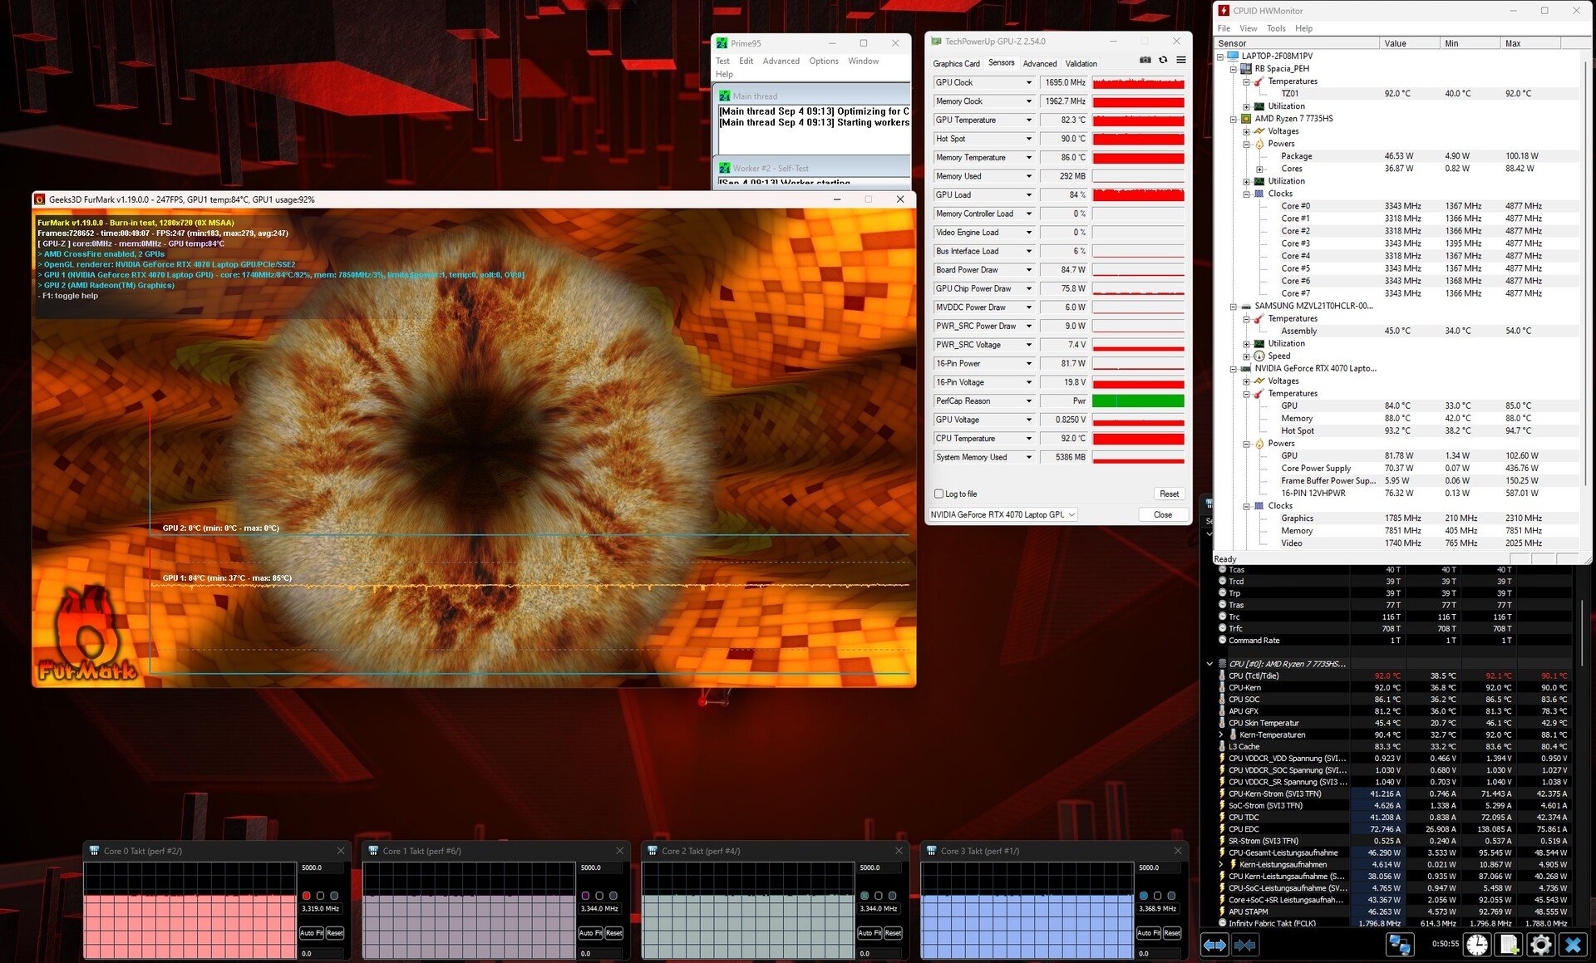Toggle purple dot in Core 1 Takt graph
The width and height of the screenshot is (1596, 963).
pyautogui.click(x=585, y=896)
